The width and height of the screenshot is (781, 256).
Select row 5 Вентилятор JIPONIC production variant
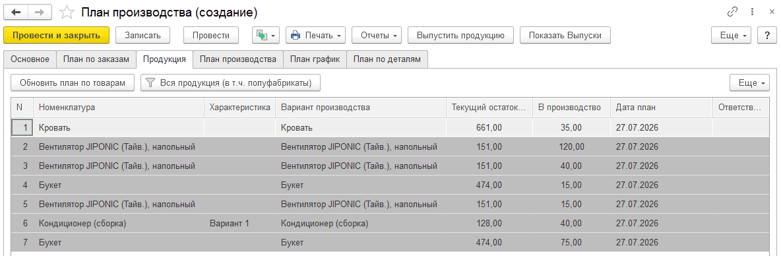361,204
